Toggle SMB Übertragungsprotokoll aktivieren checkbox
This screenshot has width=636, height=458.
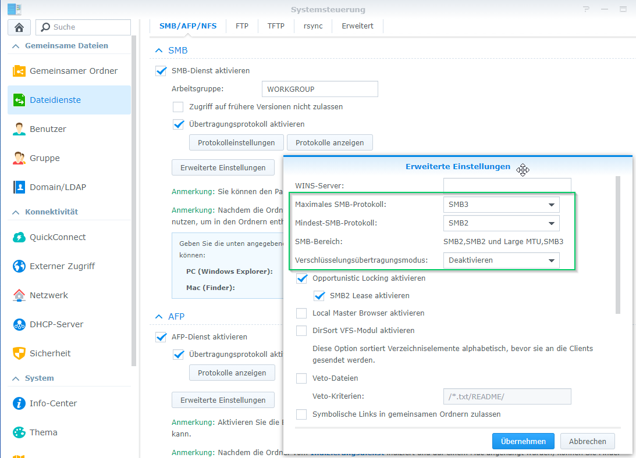(179, 124)
